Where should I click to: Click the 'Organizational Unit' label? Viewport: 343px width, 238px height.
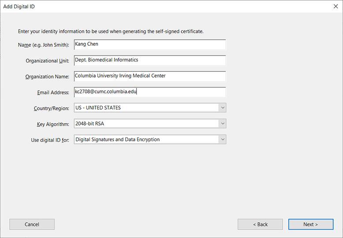click(47, 61)
